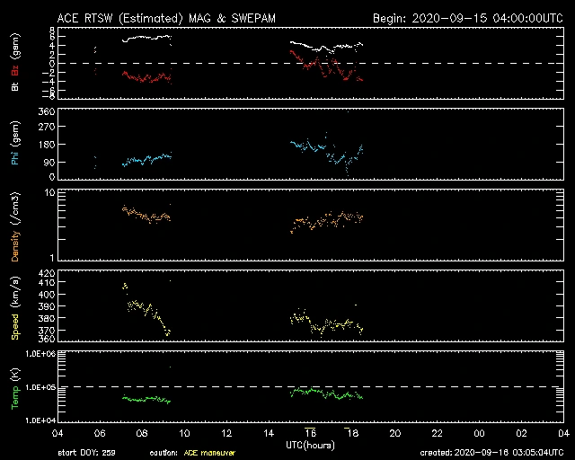575x460 pixels.
Task: Click the 00 hour label on time axis
Action: tap(479, 433)
